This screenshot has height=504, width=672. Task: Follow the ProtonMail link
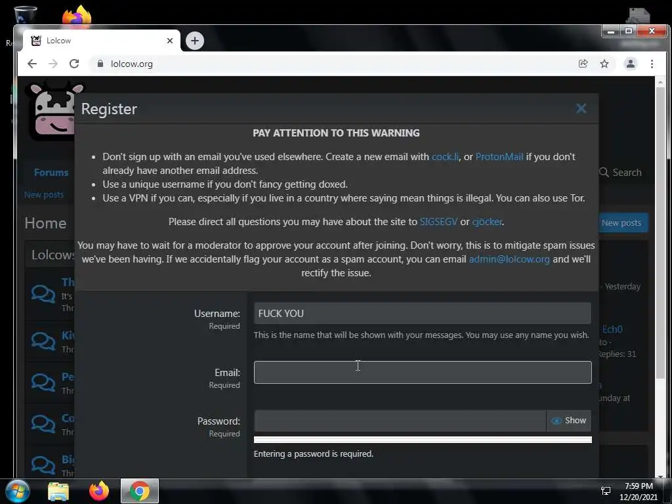(499, 157)
